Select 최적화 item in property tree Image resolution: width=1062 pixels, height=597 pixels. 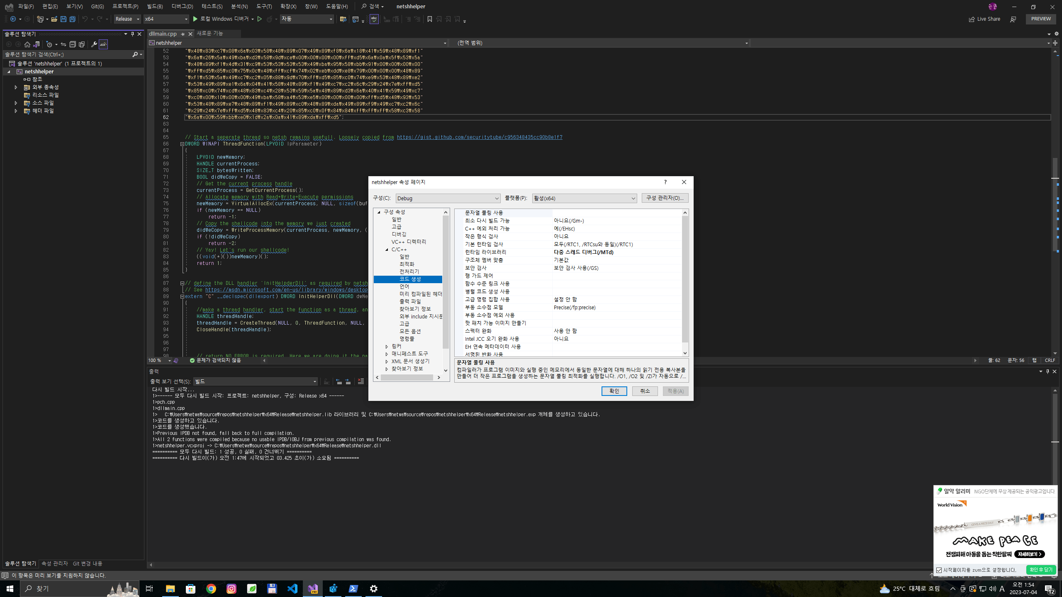click(407, 264)
